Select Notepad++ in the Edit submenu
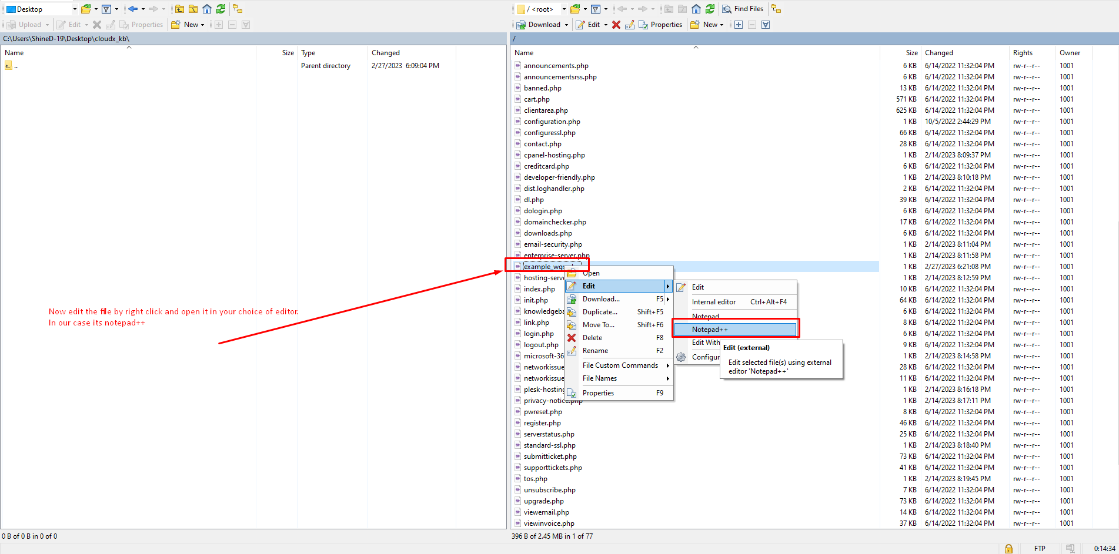The height and width of the screenshot is (554, 1119). (x=710, y=330)
